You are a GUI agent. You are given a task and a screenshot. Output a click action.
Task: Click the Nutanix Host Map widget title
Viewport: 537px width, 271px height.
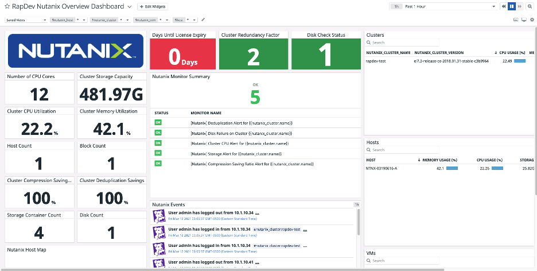pos(27,250)
